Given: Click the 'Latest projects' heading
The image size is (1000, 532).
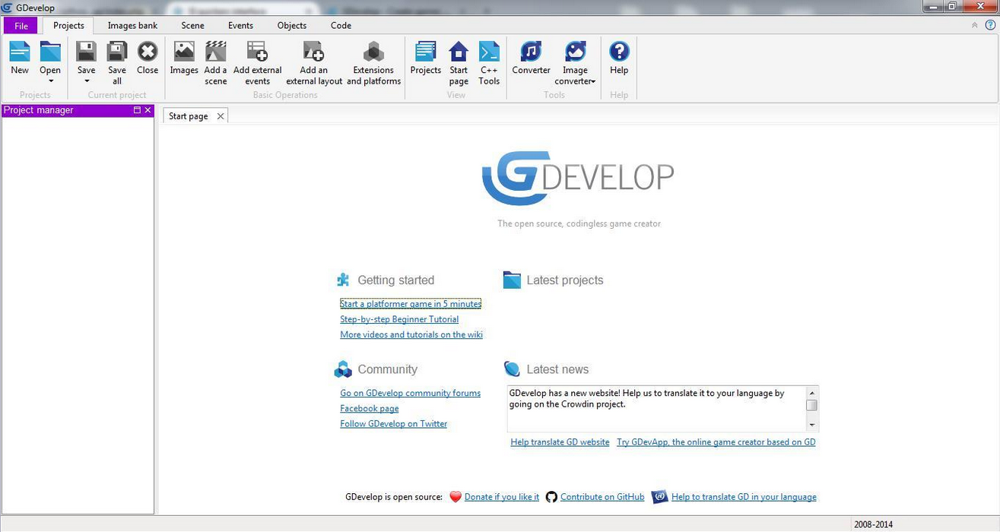Looking at the screenshot, I should pos(565,280).
